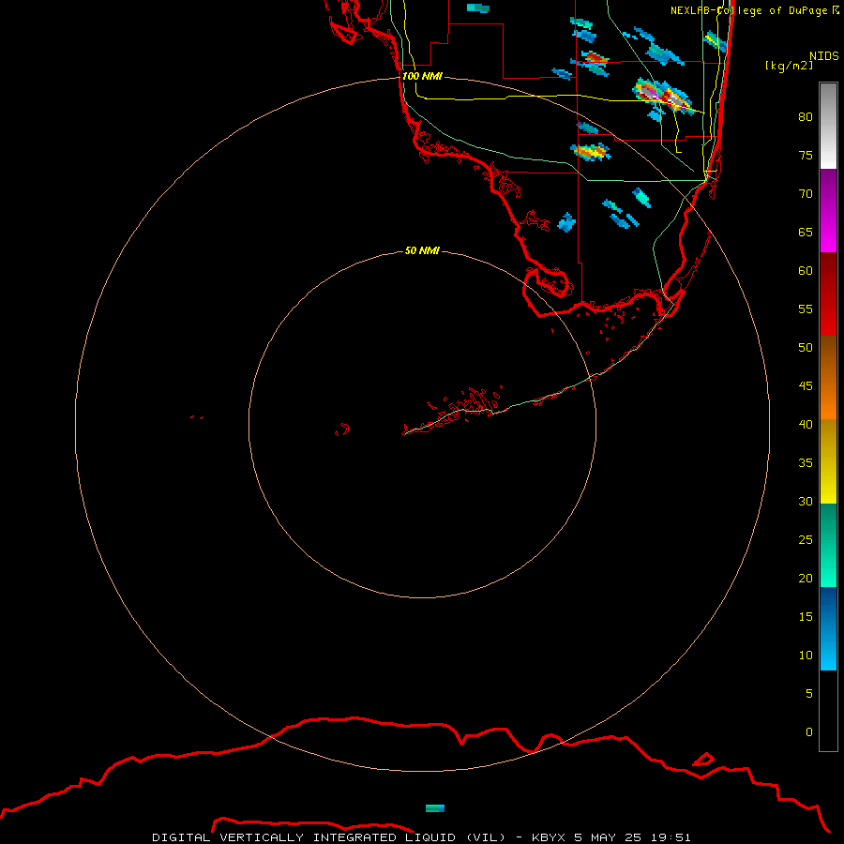Click the legend value 10
The image size is (844, 844).
[x=806, y=656]
